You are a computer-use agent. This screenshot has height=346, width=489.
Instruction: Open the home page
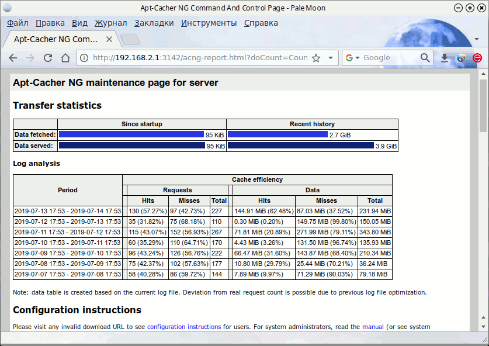65,58
